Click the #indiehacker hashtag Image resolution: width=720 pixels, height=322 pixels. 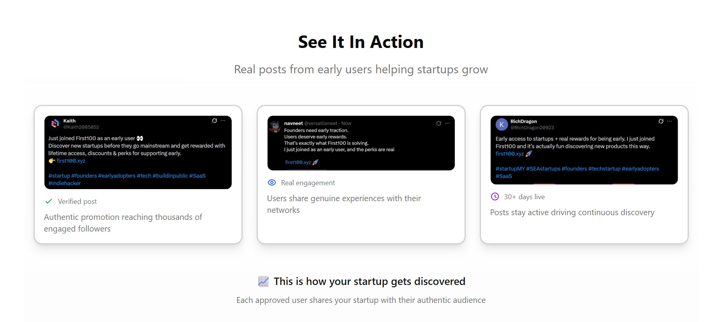[65, 183]
